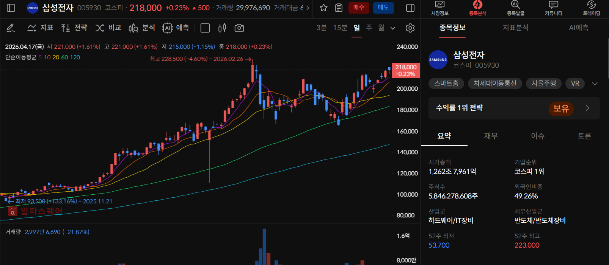Click the Samsung logo in the info panel

(438, 60)
